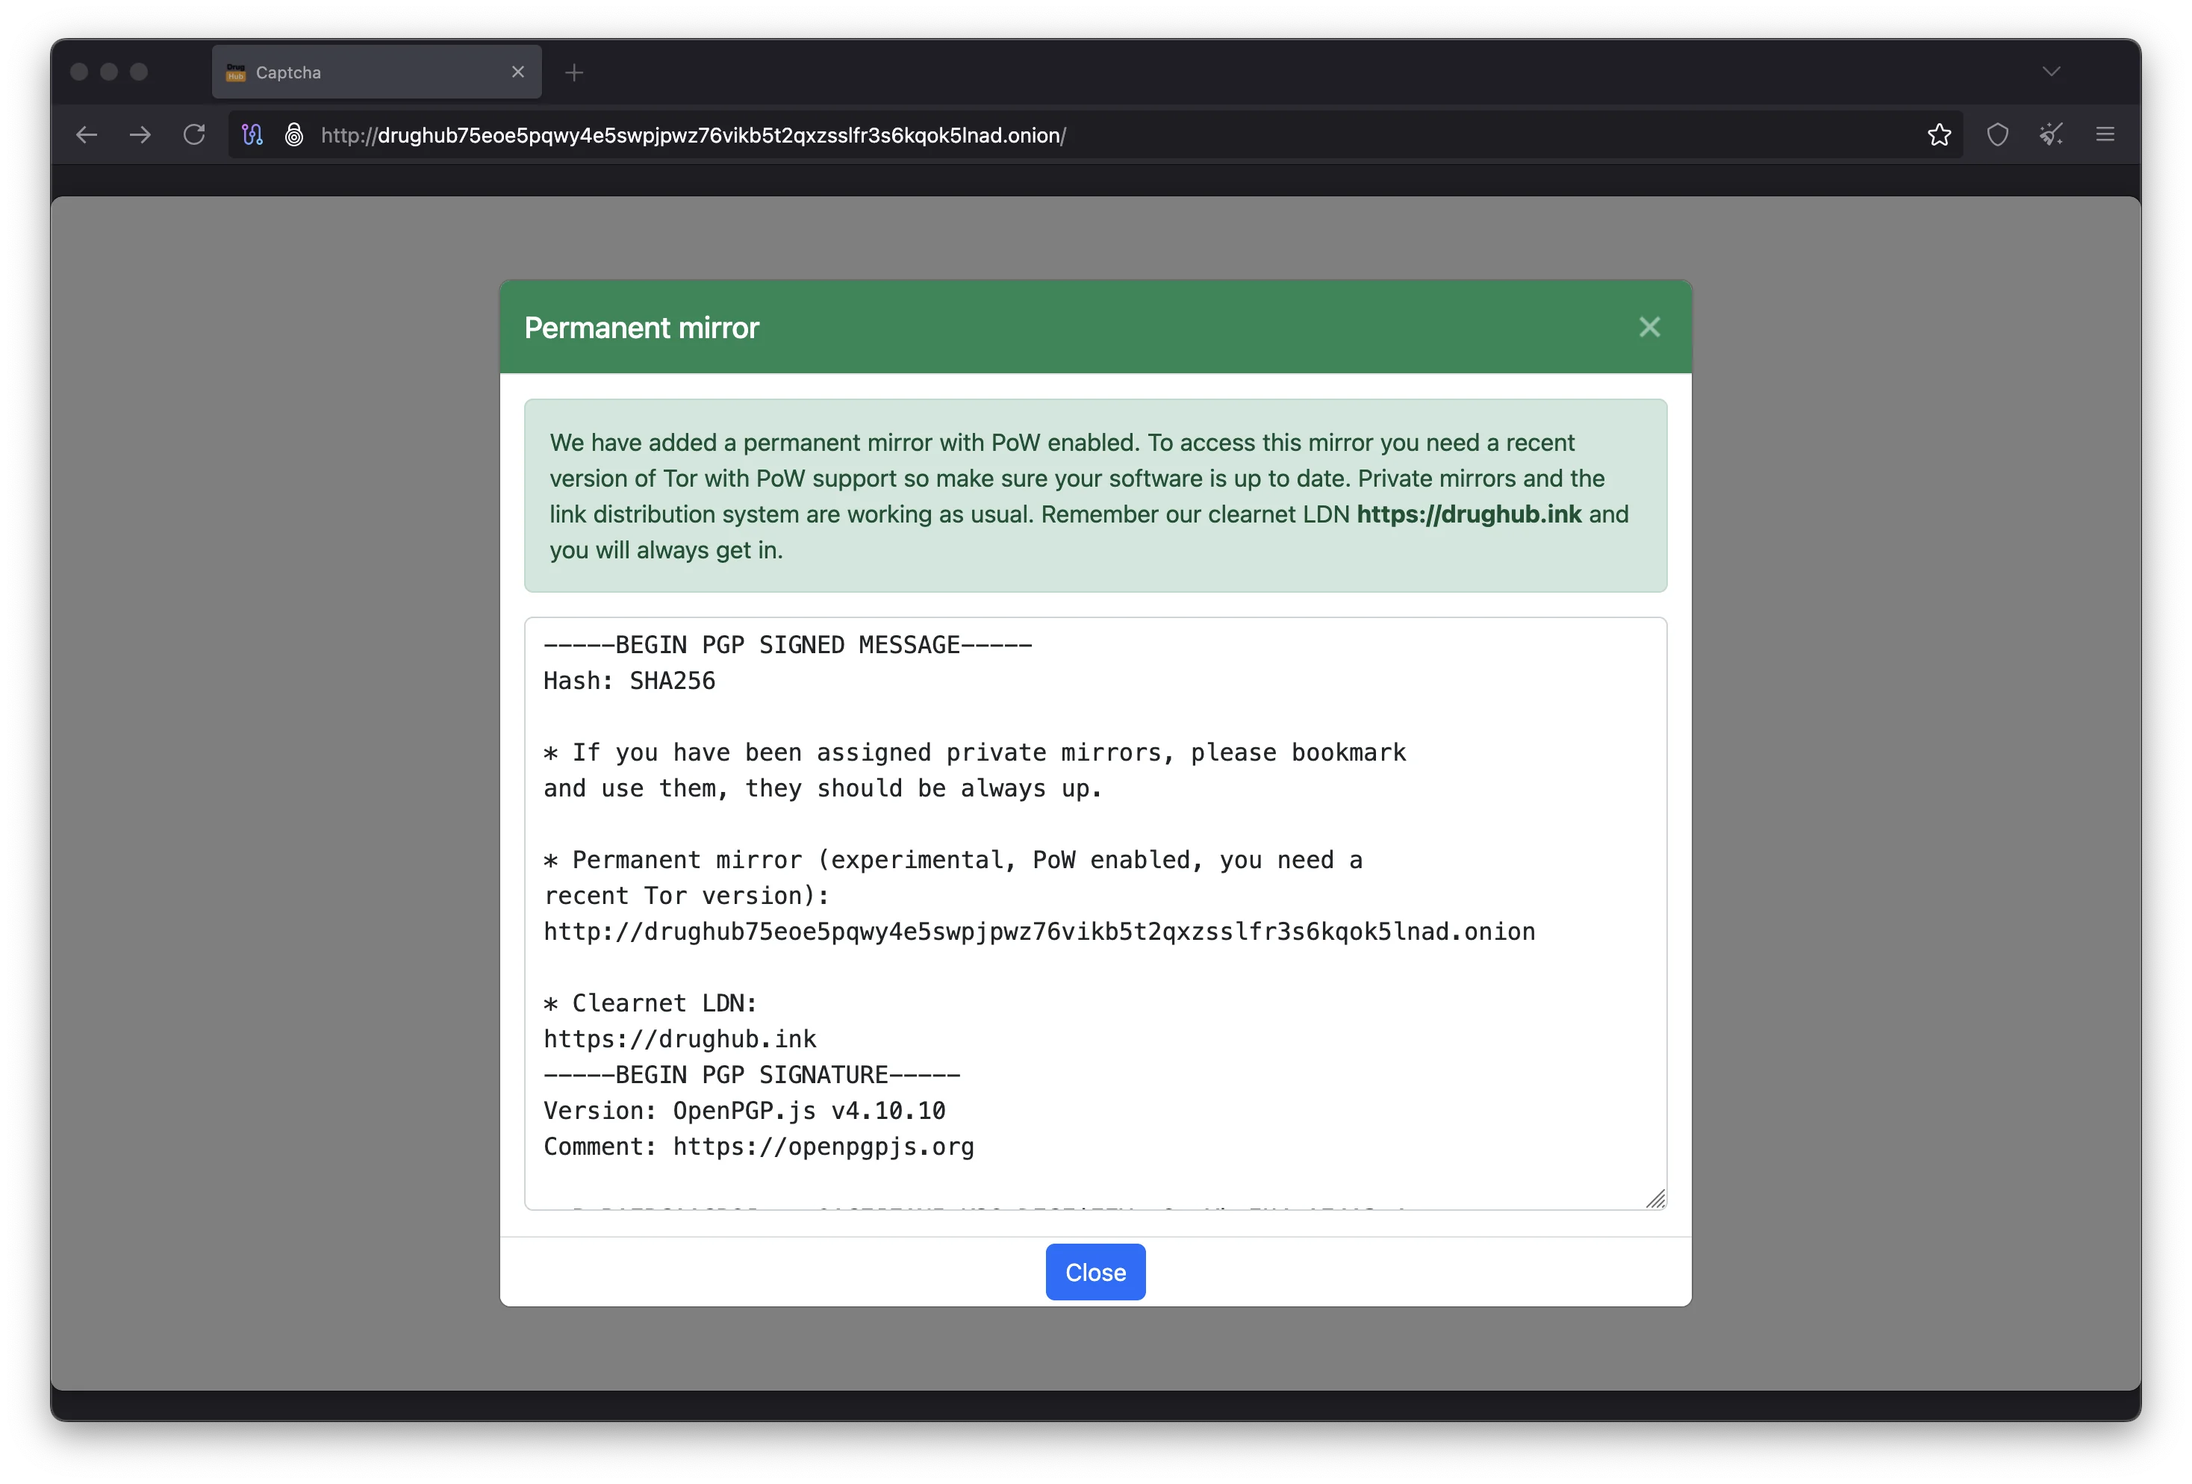Image resolution: width=2192 pixels, height=1484 pixels.
Task: Reload the current onion page
Action: [x=194, y=135]
